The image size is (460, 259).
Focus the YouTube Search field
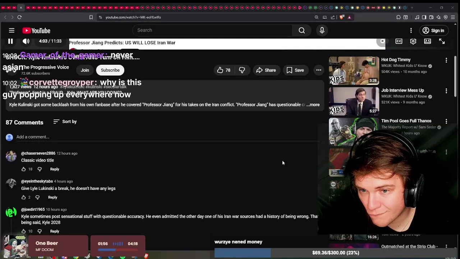[212, 30]
